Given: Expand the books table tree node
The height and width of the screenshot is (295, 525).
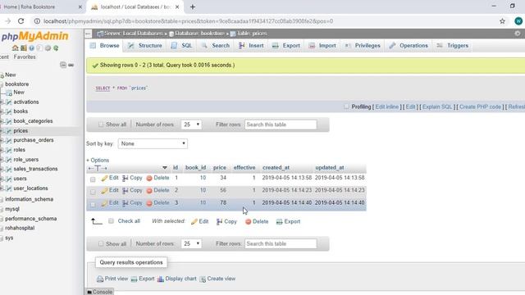Looking at the screenshot, I should tap(2, 111).
